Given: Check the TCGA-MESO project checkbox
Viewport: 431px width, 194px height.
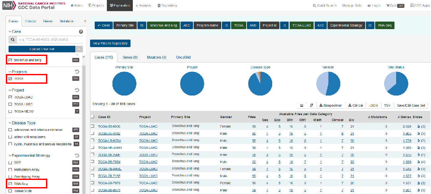Looking at the screenshot, I should point(10,112).
